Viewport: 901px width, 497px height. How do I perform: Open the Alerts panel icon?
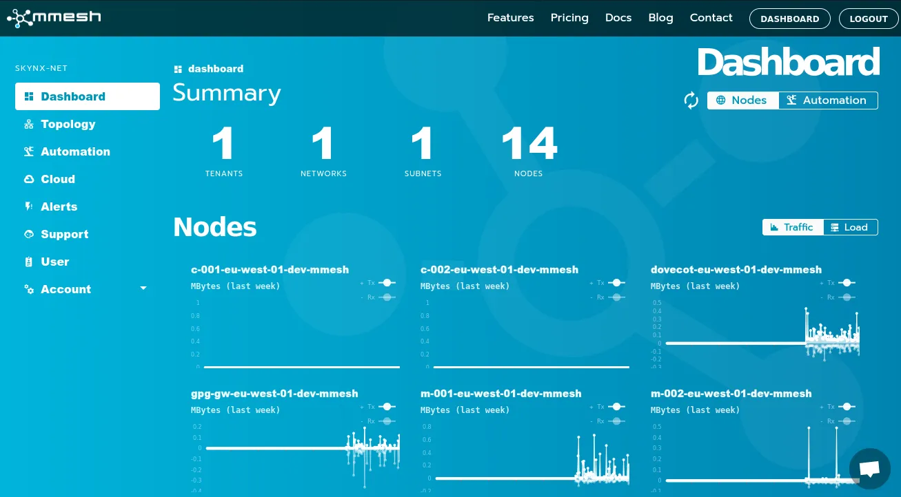coord(29,207)
